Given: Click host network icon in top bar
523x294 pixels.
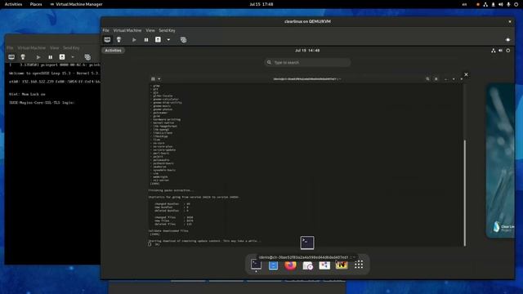Looking at the screenshot, I should click(485, 4).
